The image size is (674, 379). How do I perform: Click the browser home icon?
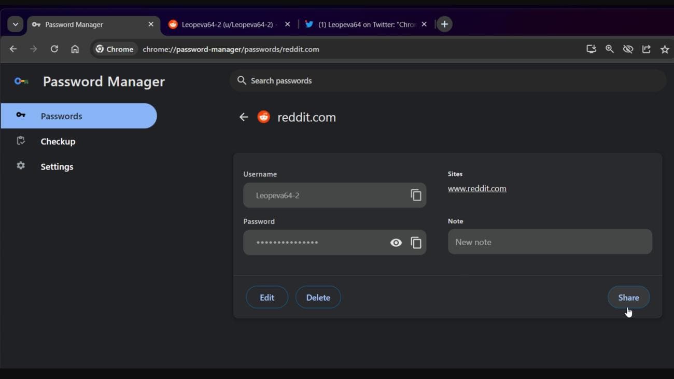[75, 49]
